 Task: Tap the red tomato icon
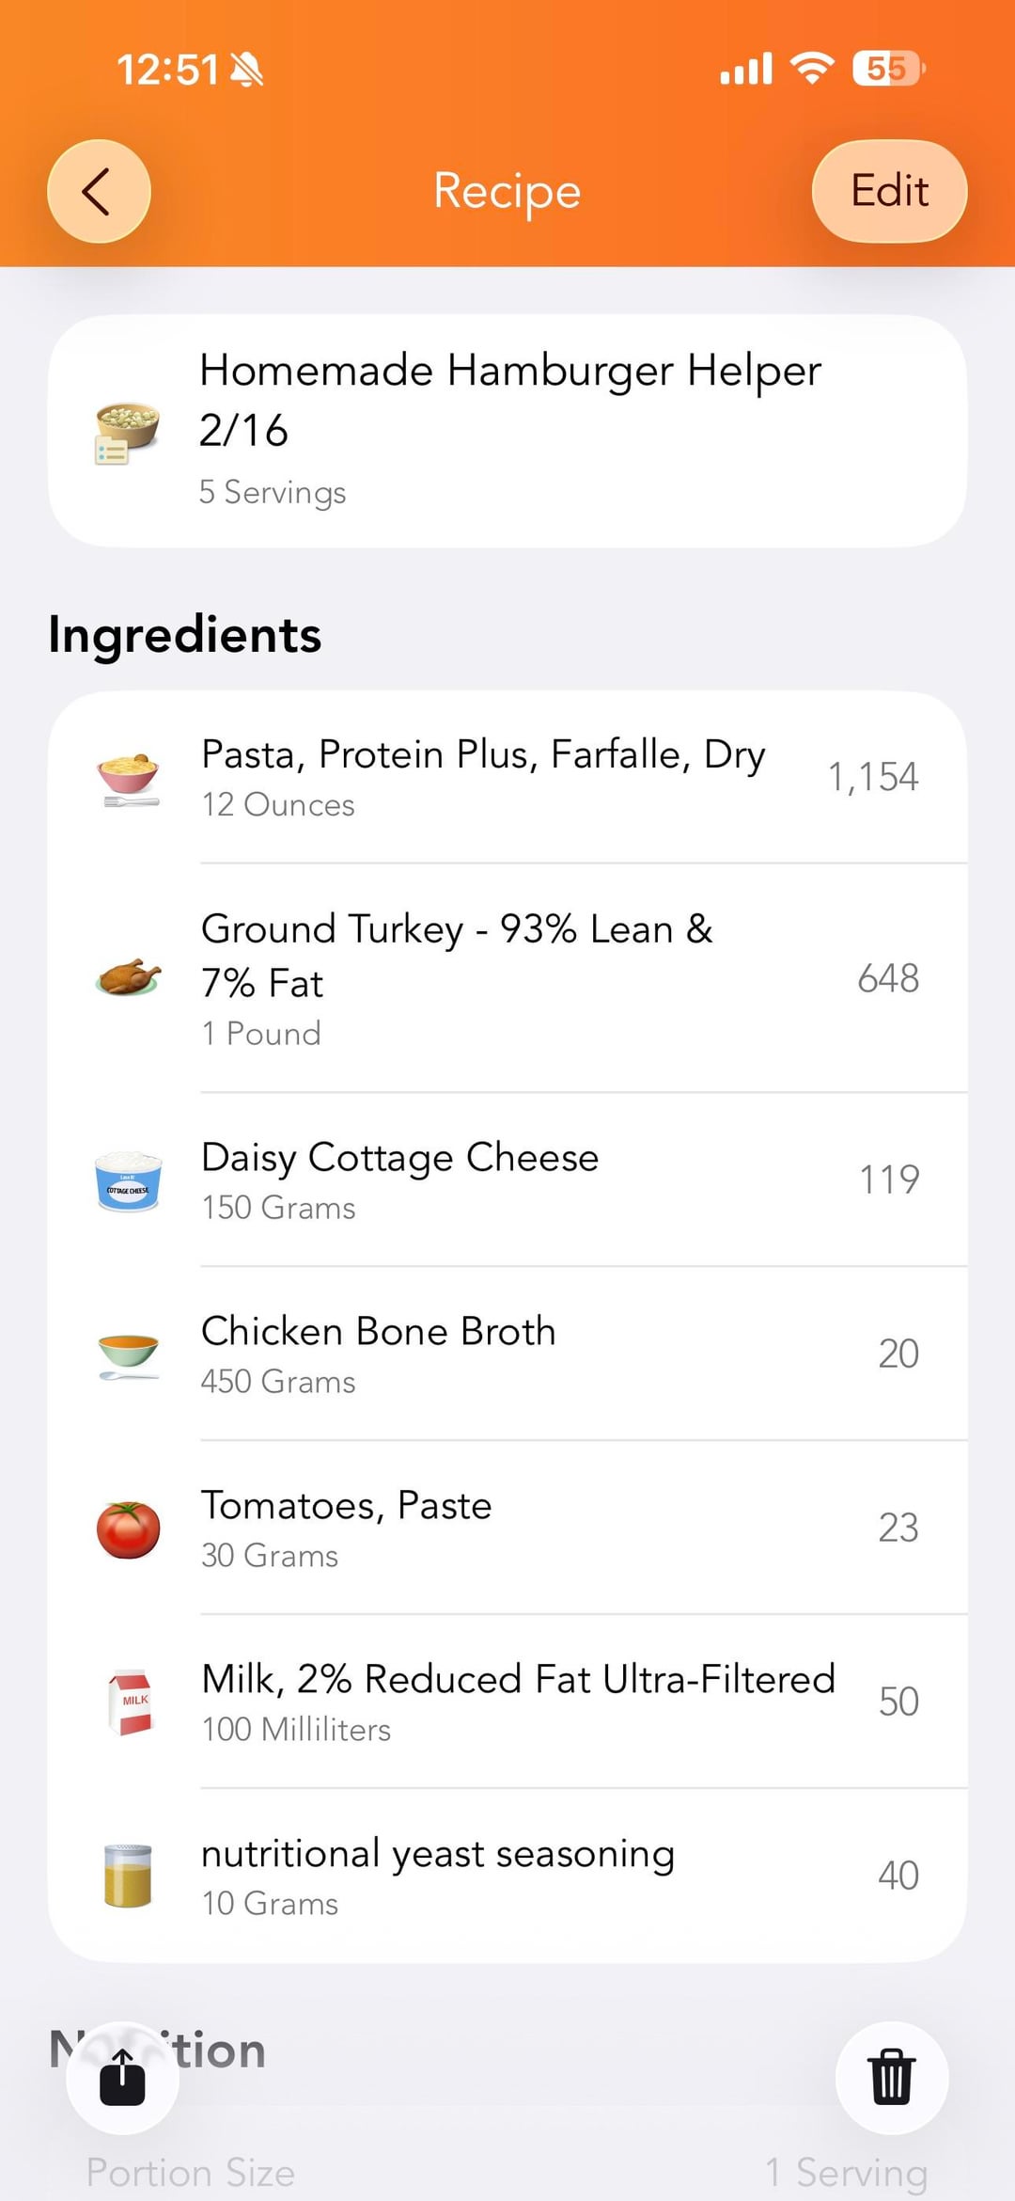tap(128, 1529)
